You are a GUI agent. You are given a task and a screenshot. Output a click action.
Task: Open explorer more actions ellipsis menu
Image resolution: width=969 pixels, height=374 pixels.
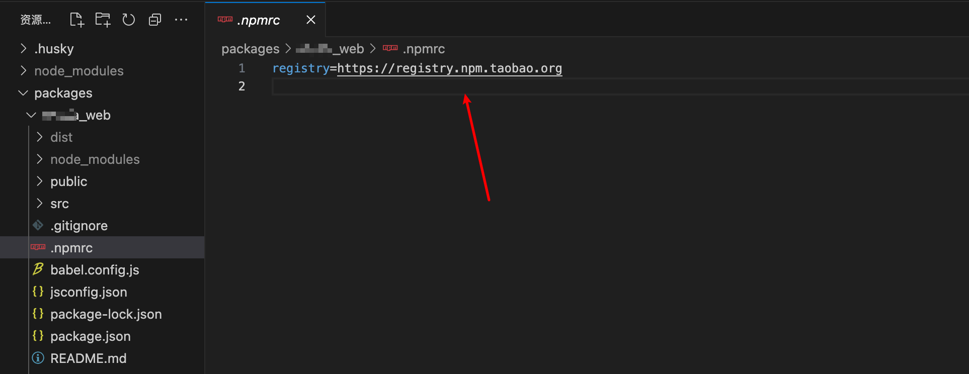(x=181, y=20)
